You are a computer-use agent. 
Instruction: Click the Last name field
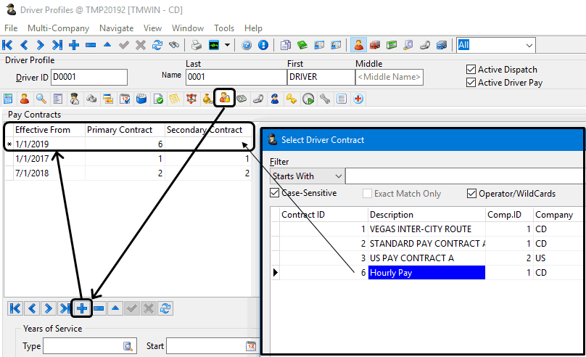pos(236,77)
